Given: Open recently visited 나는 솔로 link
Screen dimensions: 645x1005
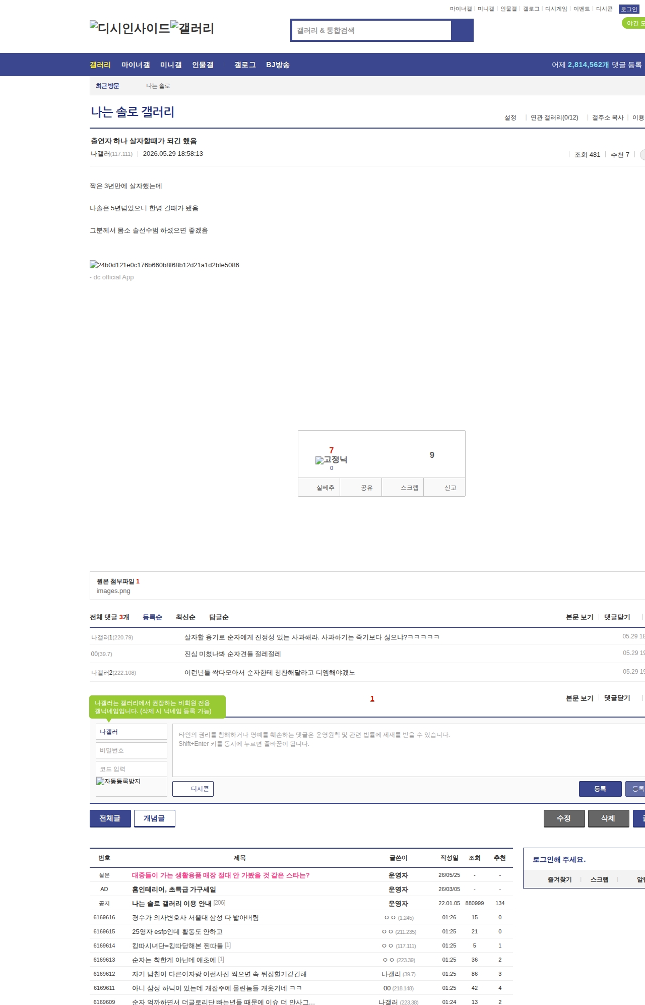Looking at the screenshot, I should pos(158,86).
